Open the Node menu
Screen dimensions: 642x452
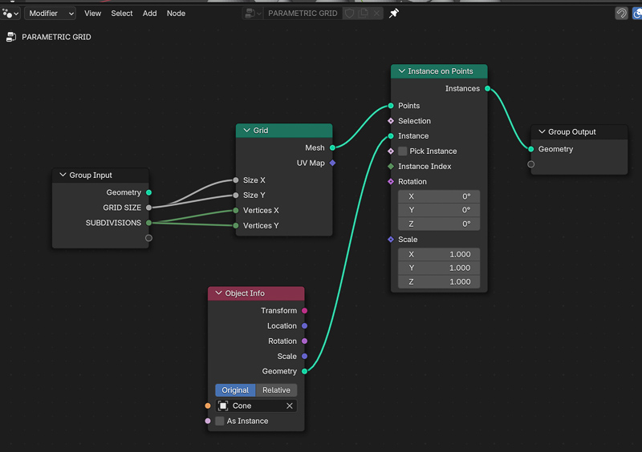click(x=176, y=14)
